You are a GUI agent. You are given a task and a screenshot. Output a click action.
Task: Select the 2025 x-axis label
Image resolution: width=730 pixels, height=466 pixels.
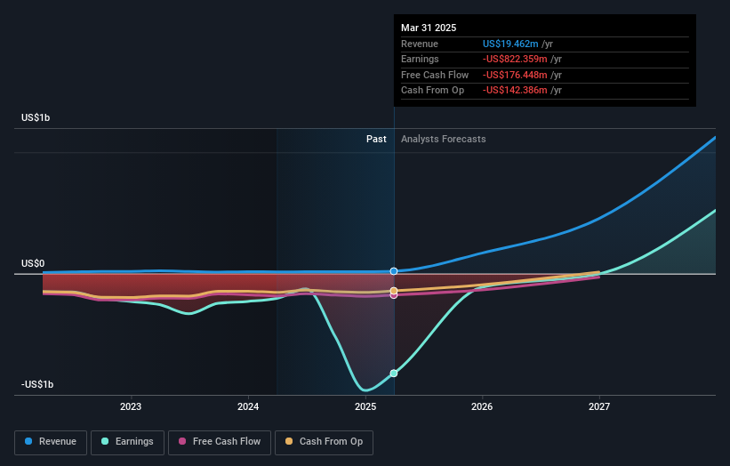[x=365, y=406]
